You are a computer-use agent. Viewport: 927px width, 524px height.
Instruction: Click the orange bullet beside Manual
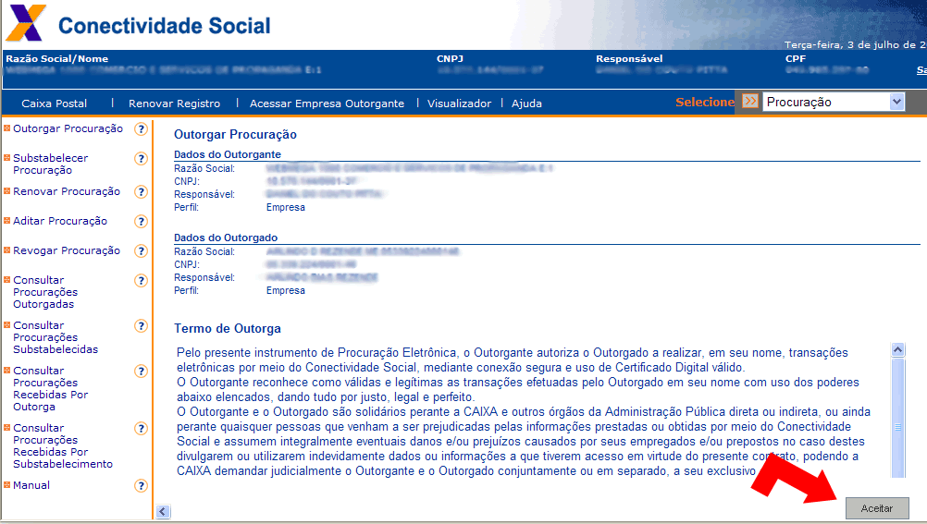pos(7,485)
